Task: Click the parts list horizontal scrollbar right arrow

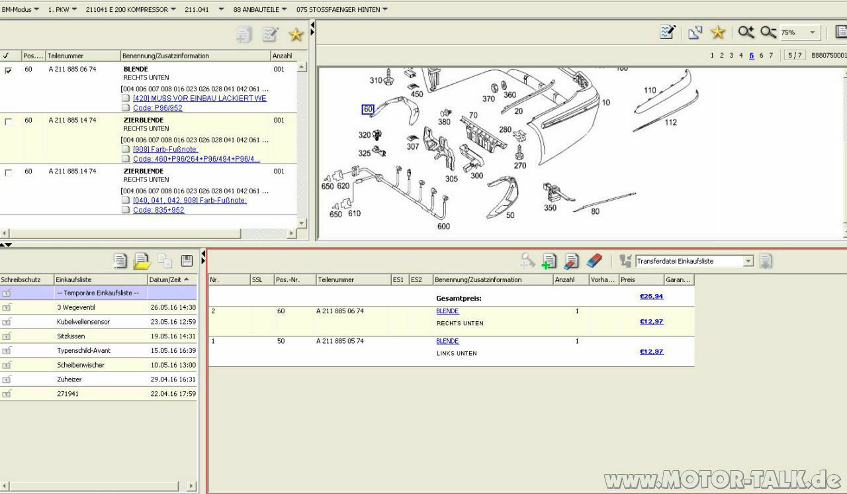Action: tap(292, 233)
